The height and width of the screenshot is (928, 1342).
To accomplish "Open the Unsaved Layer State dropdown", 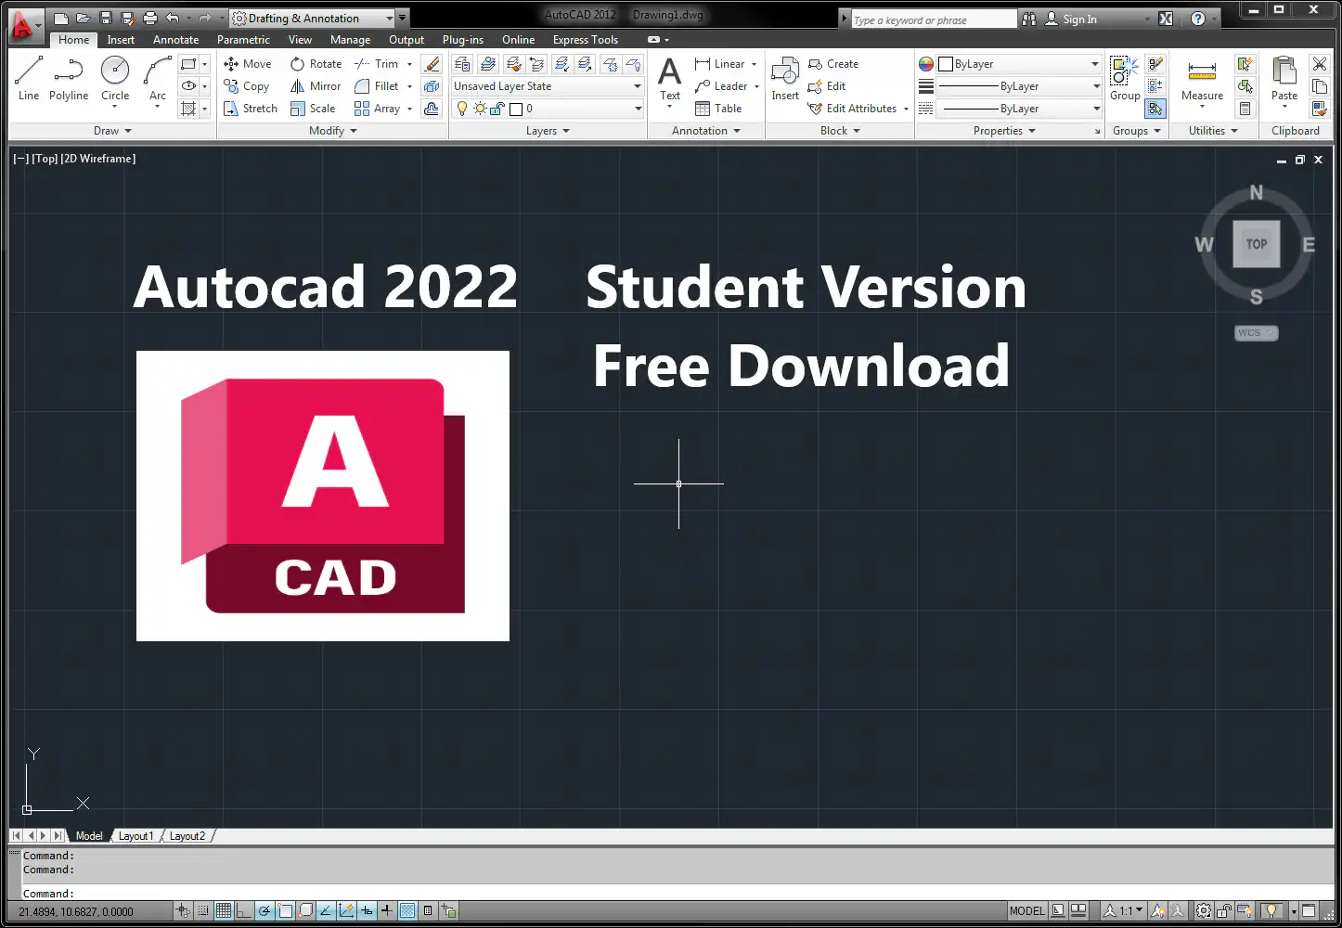I will click(x=548, y=86).
